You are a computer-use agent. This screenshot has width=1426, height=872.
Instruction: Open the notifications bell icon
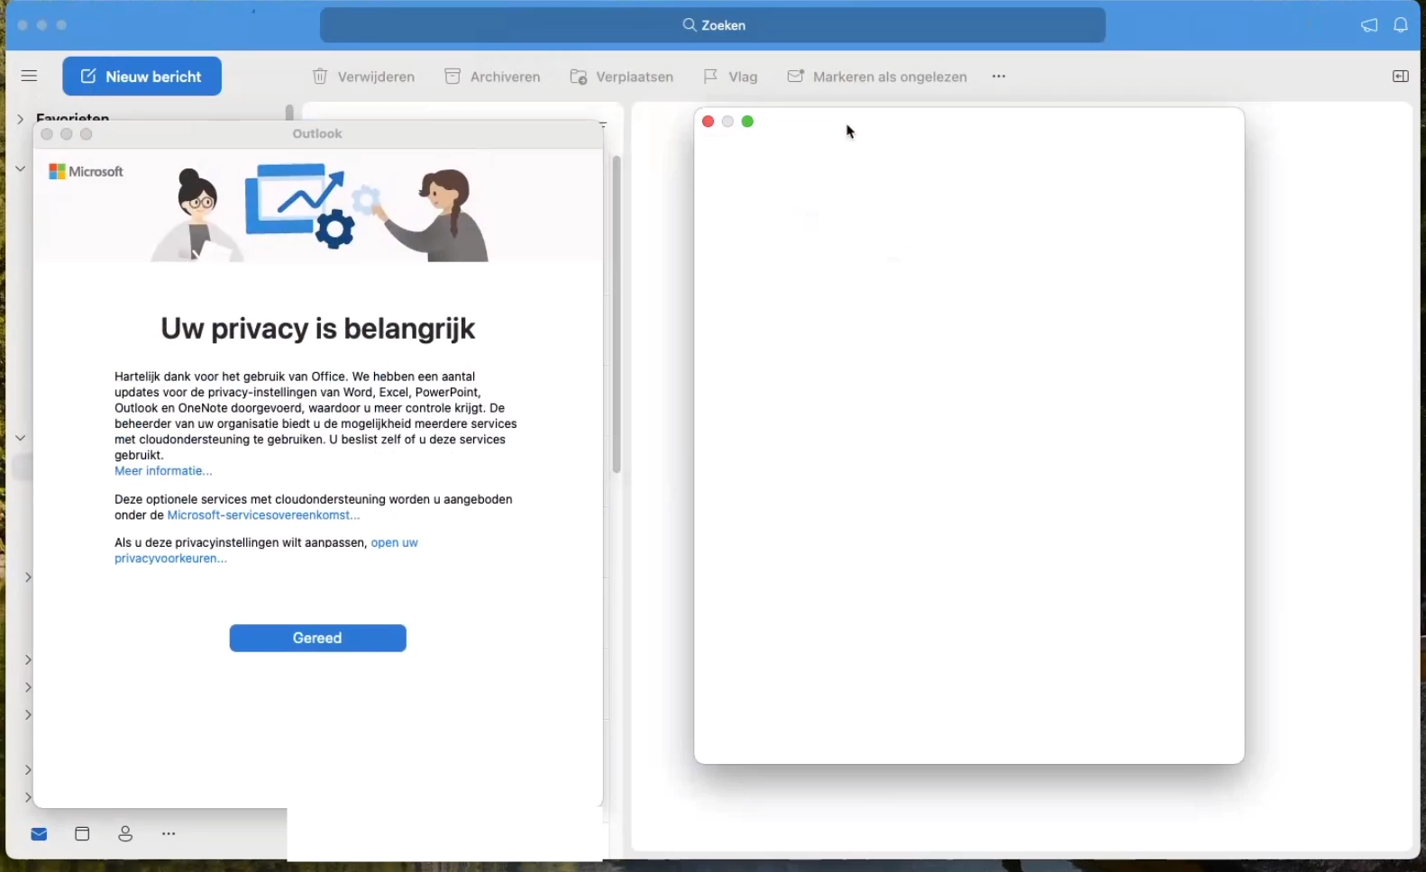[x=1401, y=25]
